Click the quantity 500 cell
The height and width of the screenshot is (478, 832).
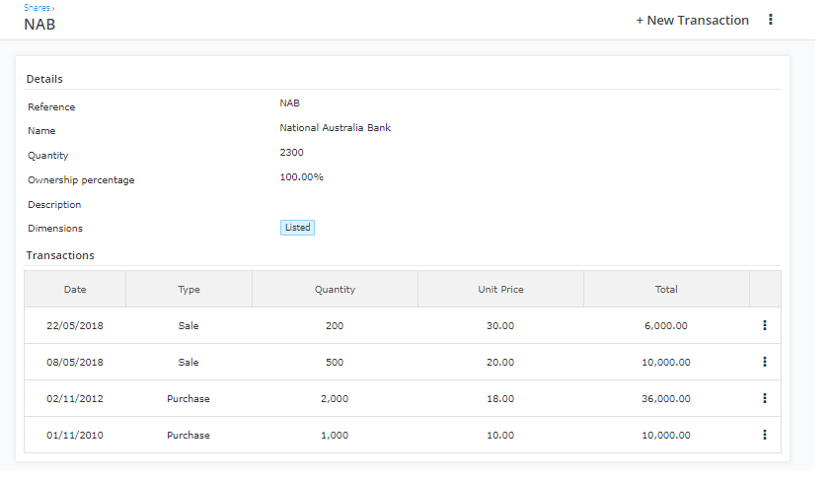335,363
